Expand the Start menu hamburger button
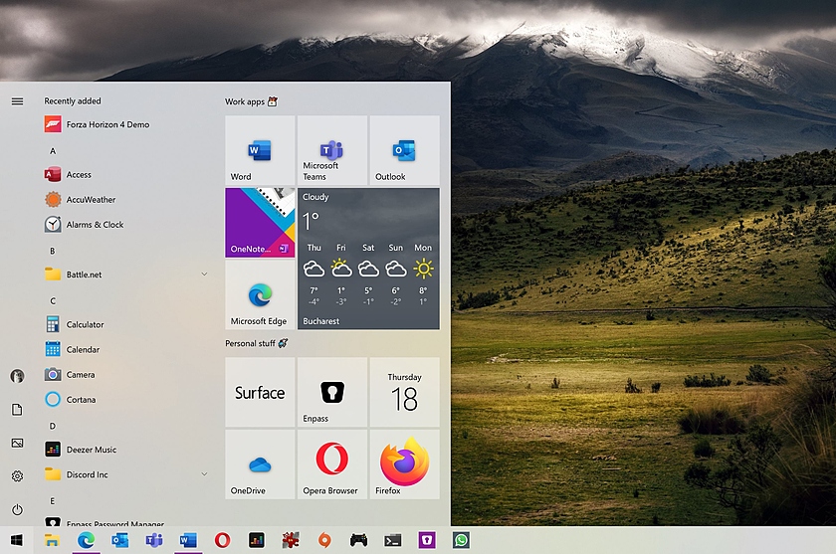This screenshot has height=554, width=836. [x=17, y=100]
